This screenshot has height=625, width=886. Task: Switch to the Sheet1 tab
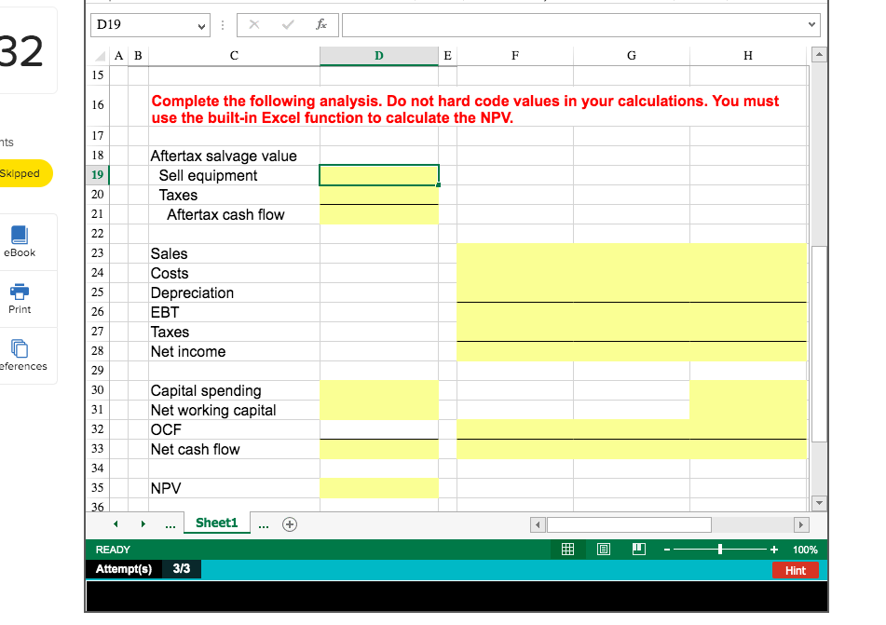[x=216, y=523]
